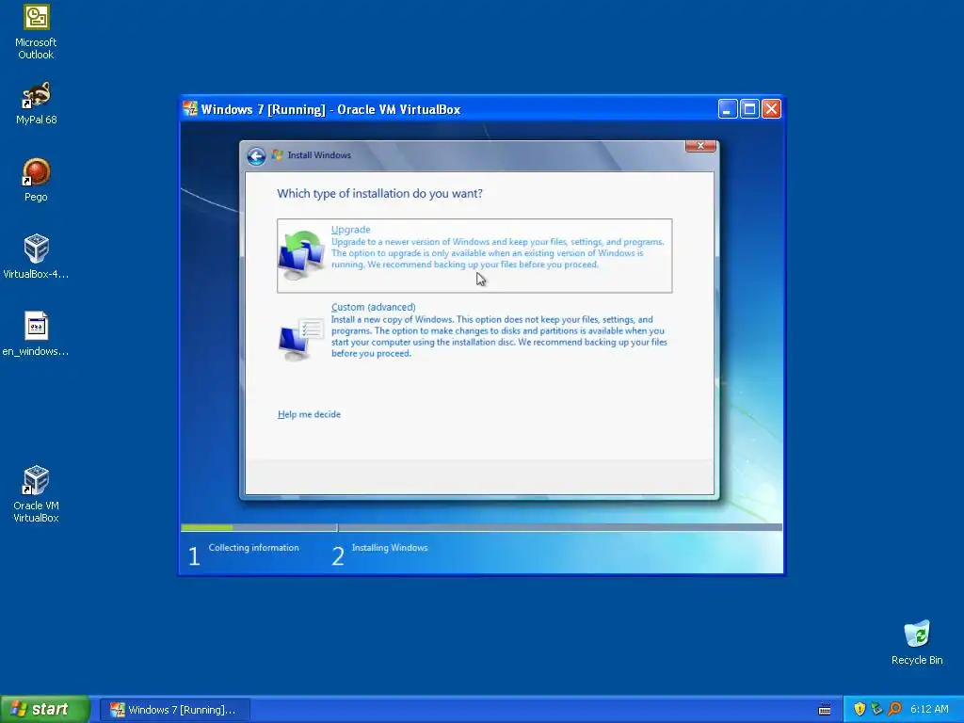Close the Oracle VM VirtualBox window
Image resolution: width=964 pixels, height=723 pixels.
tap(772, 109)
